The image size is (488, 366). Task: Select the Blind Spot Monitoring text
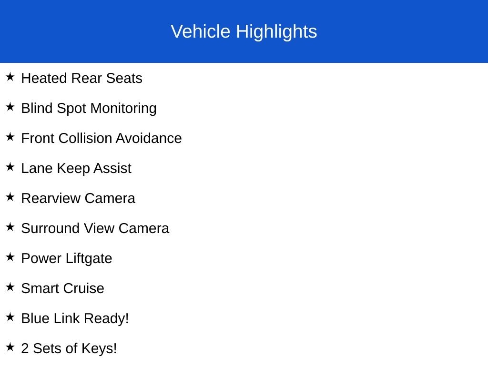click(89, 108)
